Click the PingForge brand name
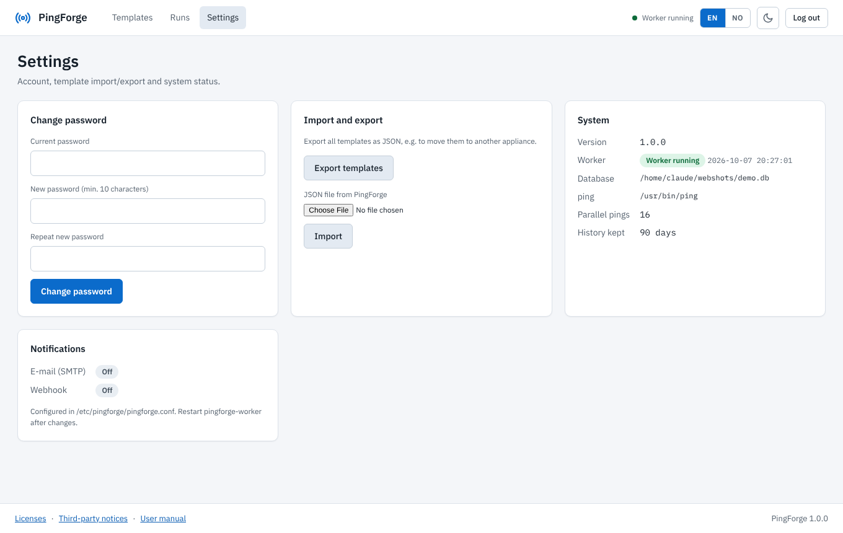The height and width of the screenshot is (533, 843). (63, 17)
